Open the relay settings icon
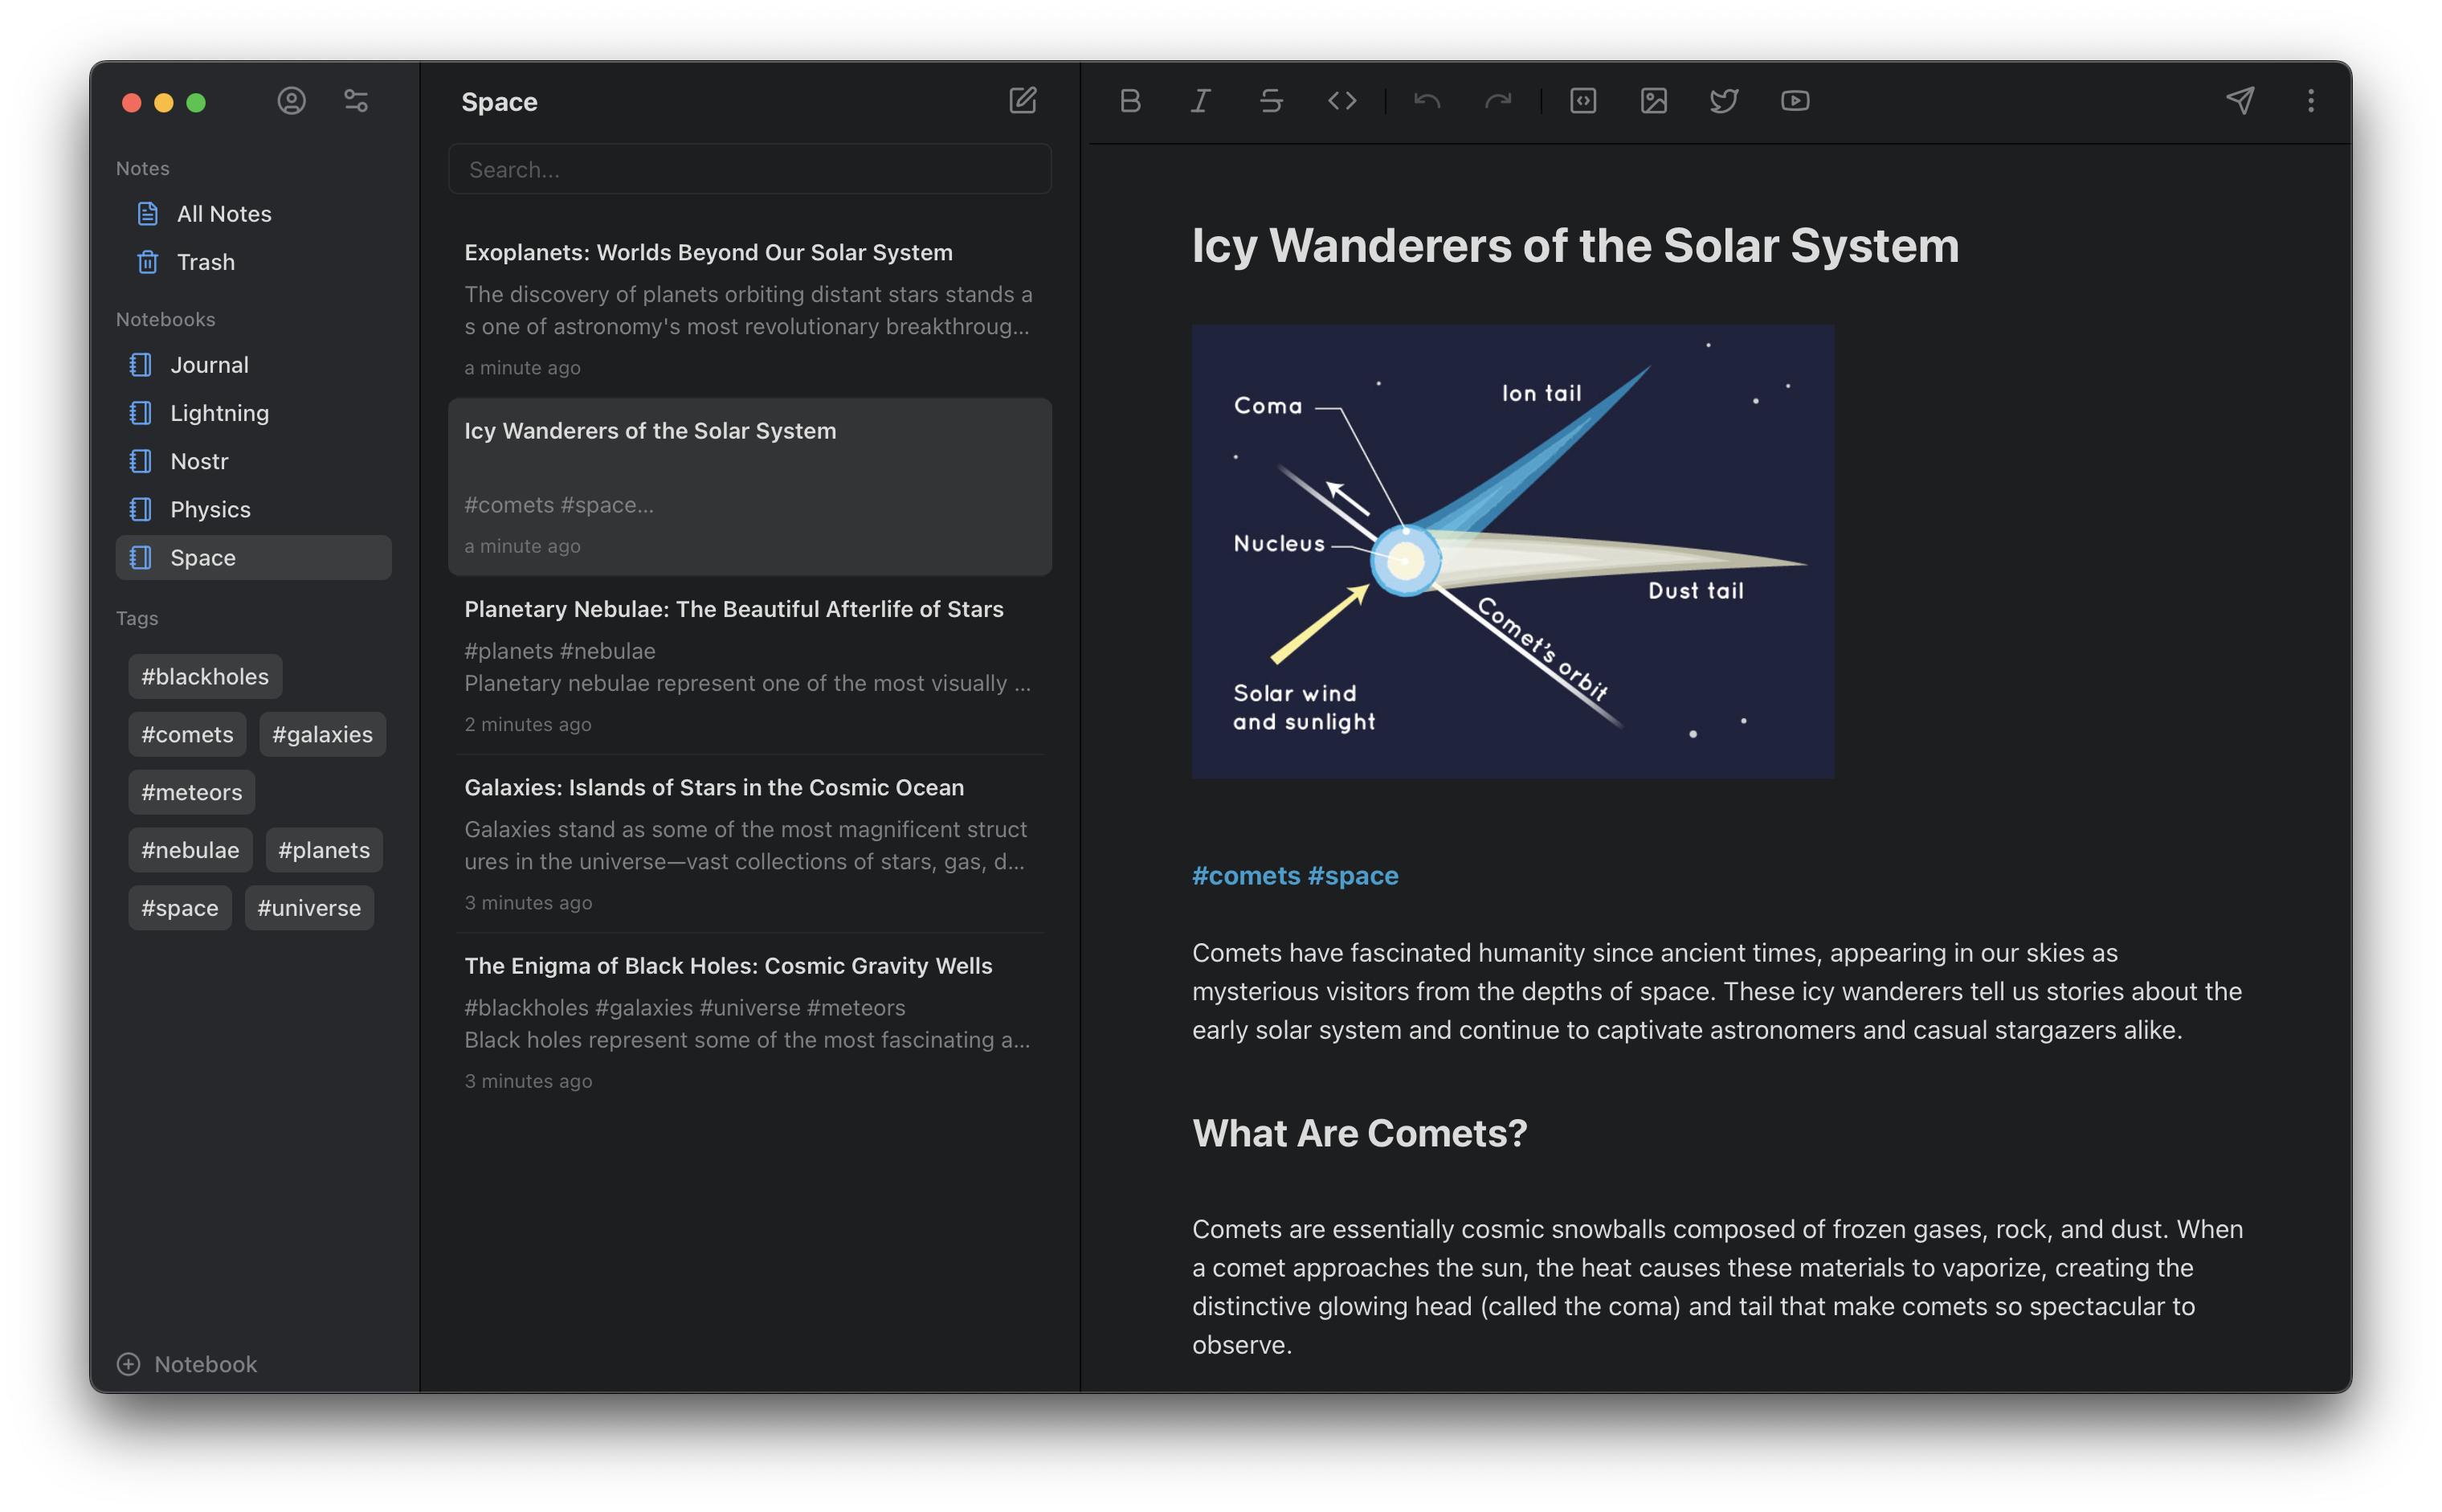2442x1512 pixels. click(356, 100)
